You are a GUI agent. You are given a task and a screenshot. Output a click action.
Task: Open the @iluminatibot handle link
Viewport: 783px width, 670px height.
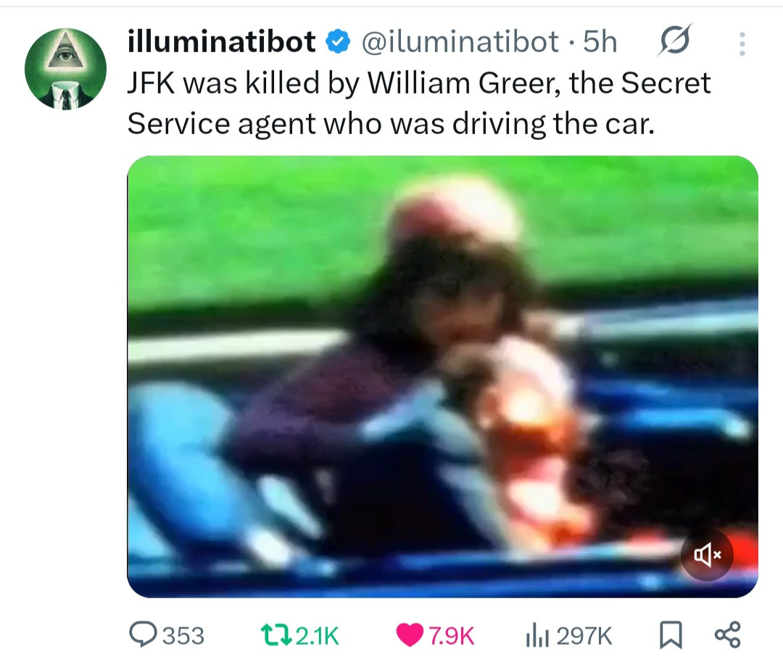pyautogui.click(x=460, y=41)
